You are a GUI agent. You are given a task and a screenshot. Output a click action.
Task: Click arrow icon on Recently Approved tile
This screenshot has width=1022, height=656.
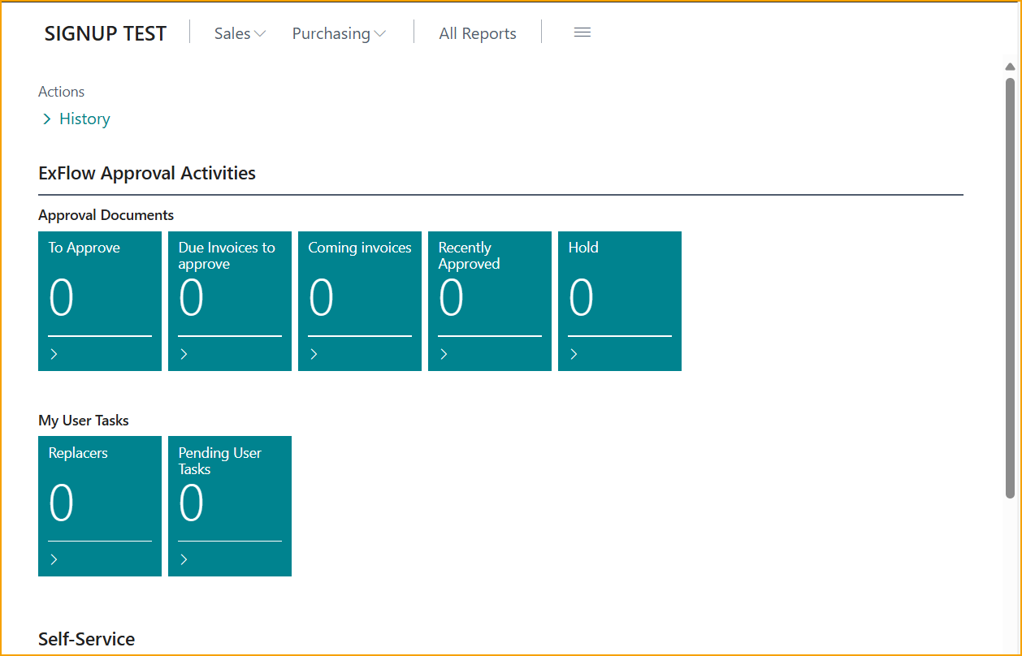click(x=444, y=354)
